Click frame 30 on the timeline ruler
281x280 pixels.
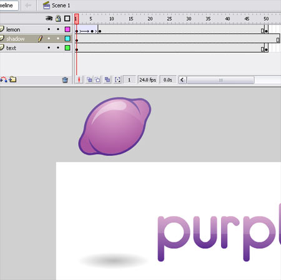189,19
